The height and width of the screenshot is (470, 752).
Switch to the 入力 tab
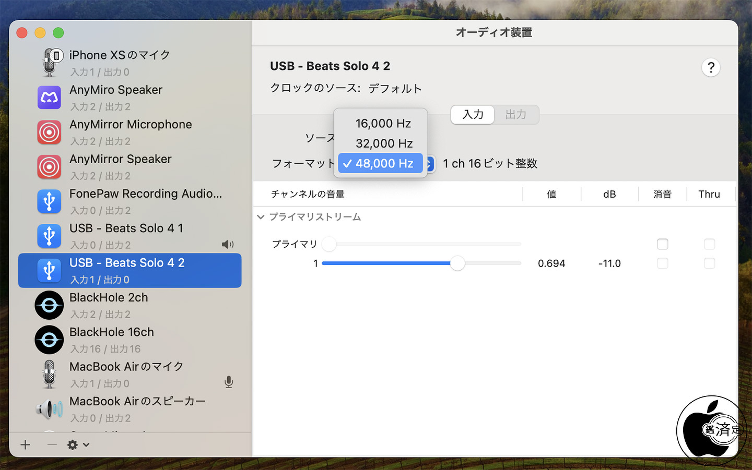(x=473, y=114)
